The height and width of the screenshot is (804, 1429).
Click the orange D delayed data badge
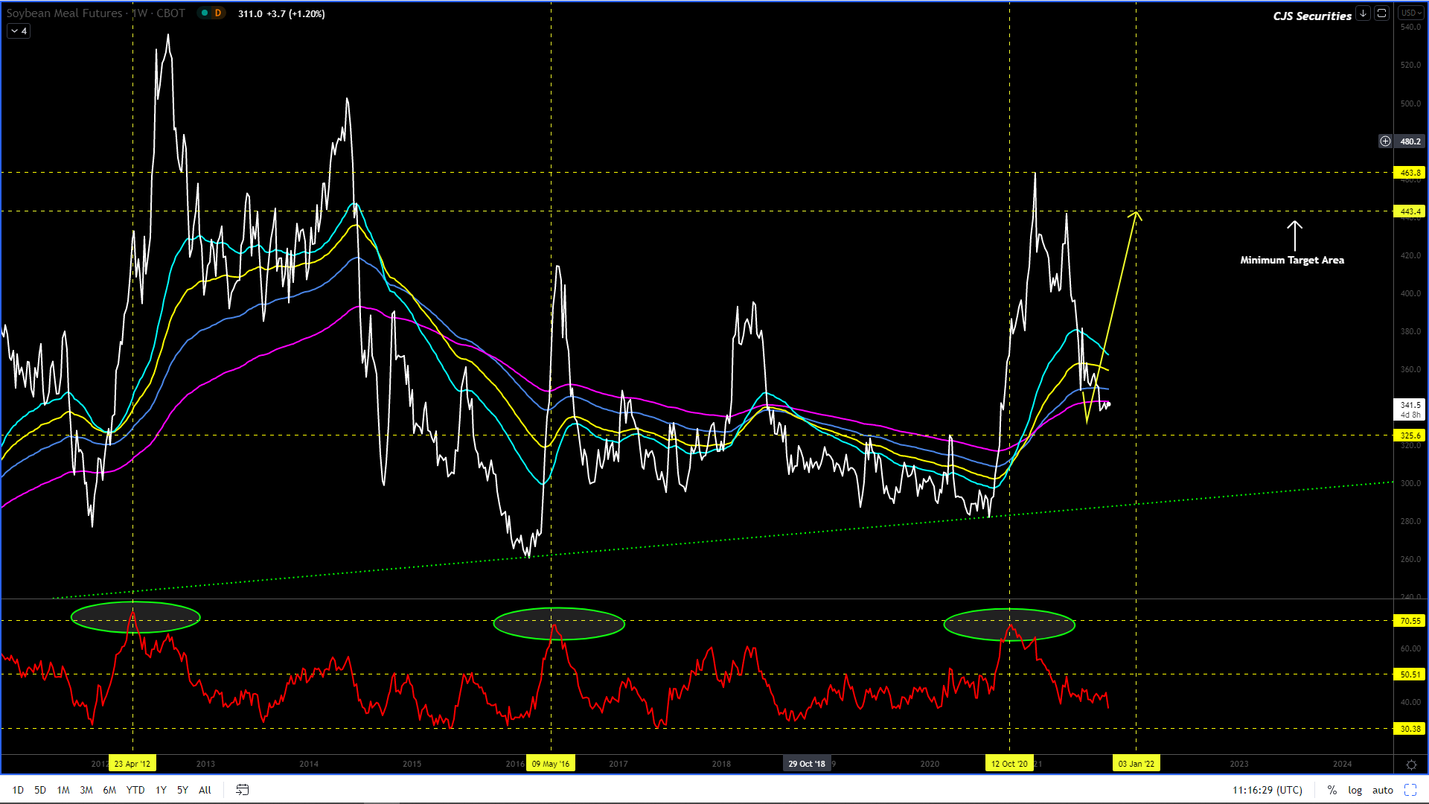[218, 13]
